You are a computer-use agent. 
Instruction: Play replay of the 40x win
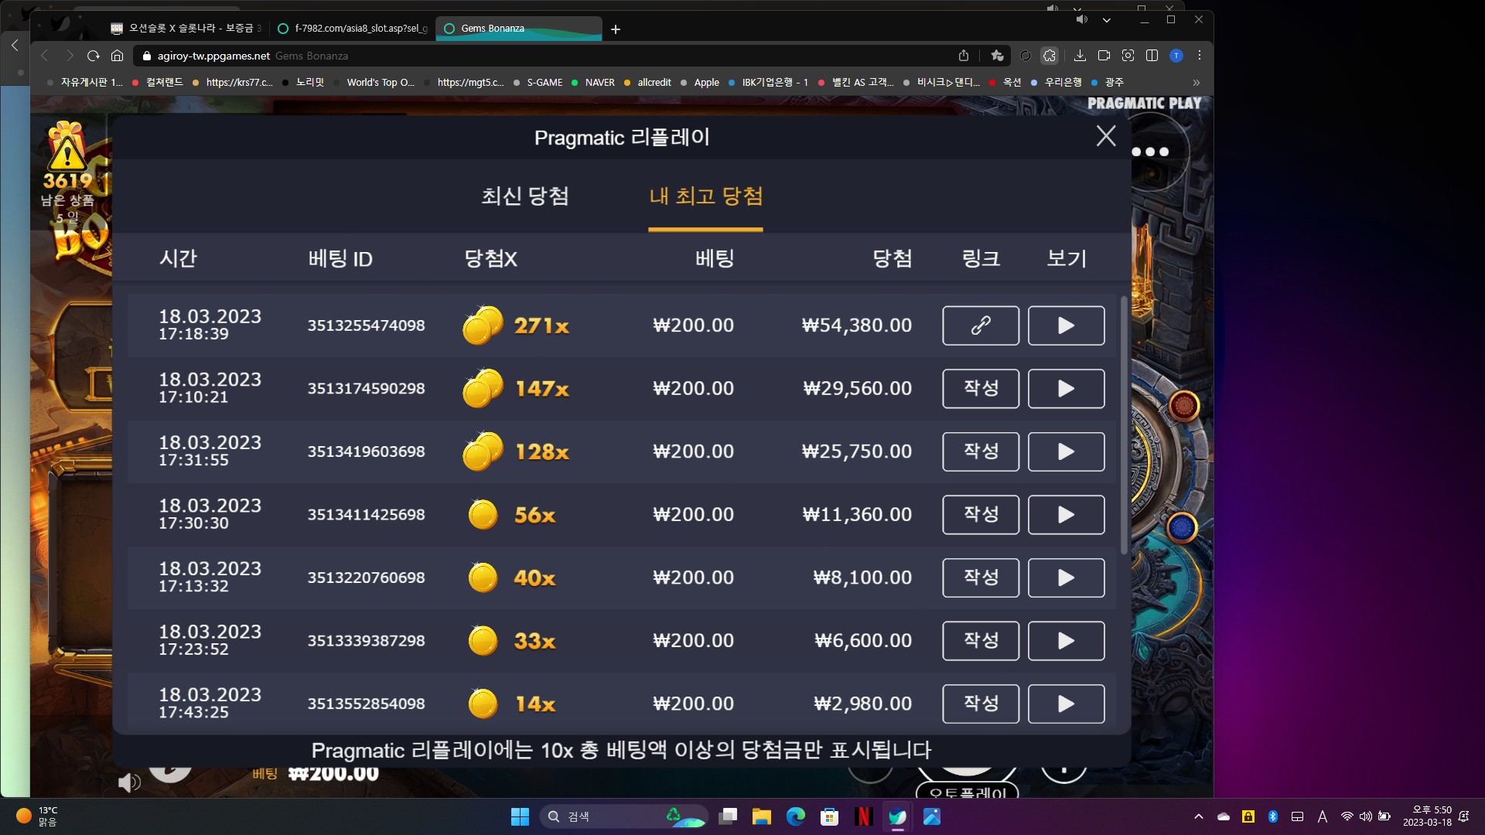click(x=1066, y=578)
